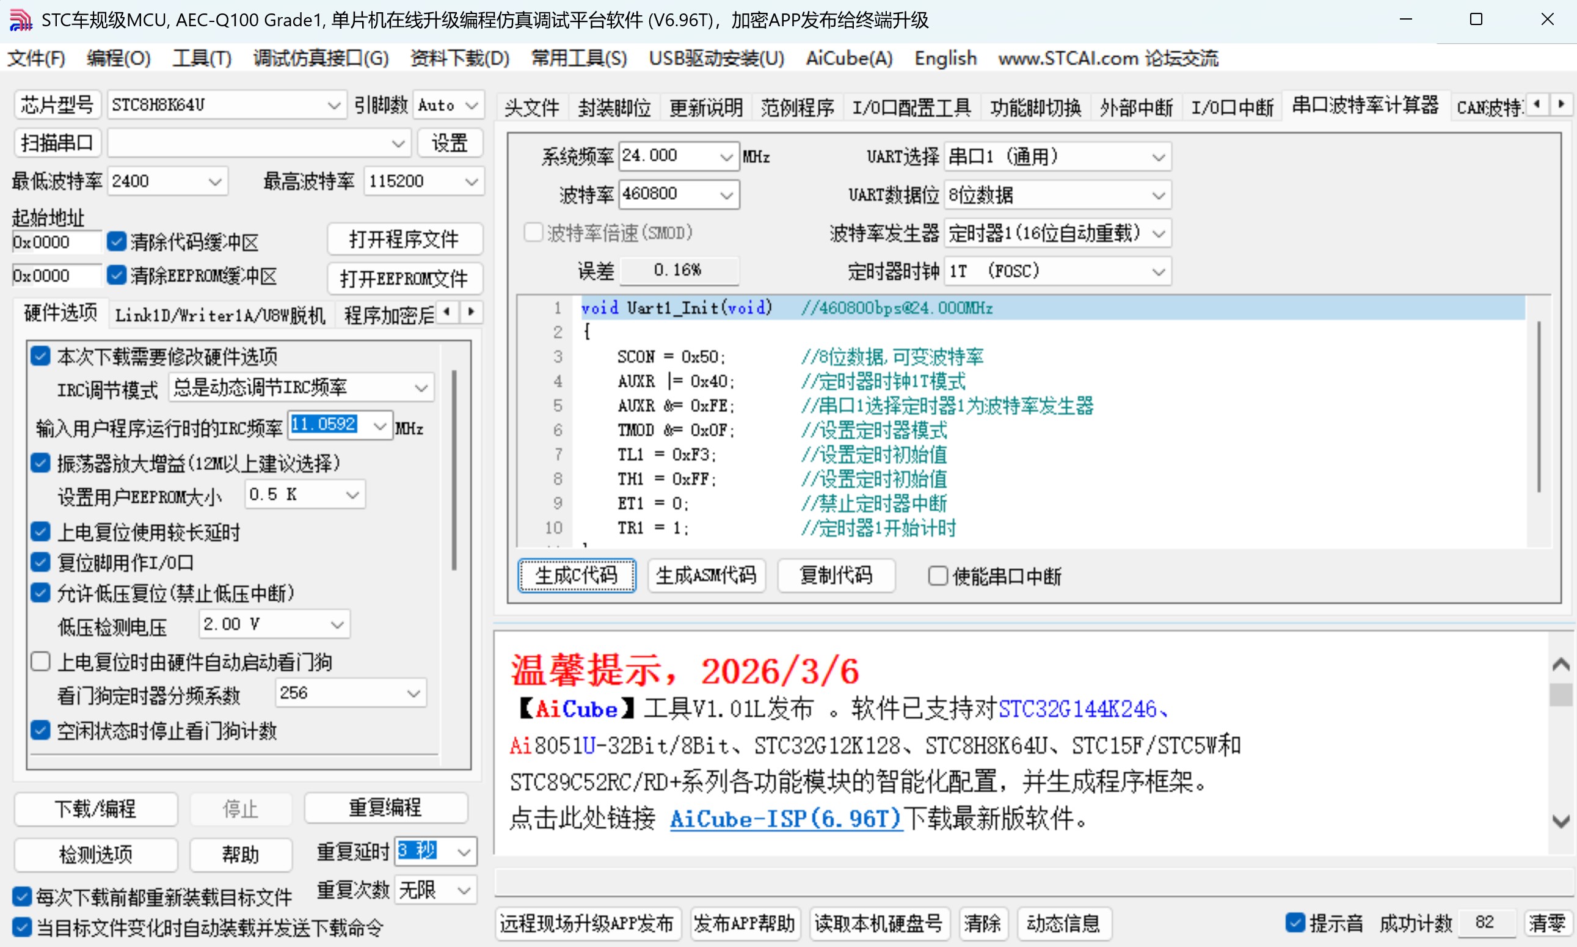Click the 复制代码 button

836,576
